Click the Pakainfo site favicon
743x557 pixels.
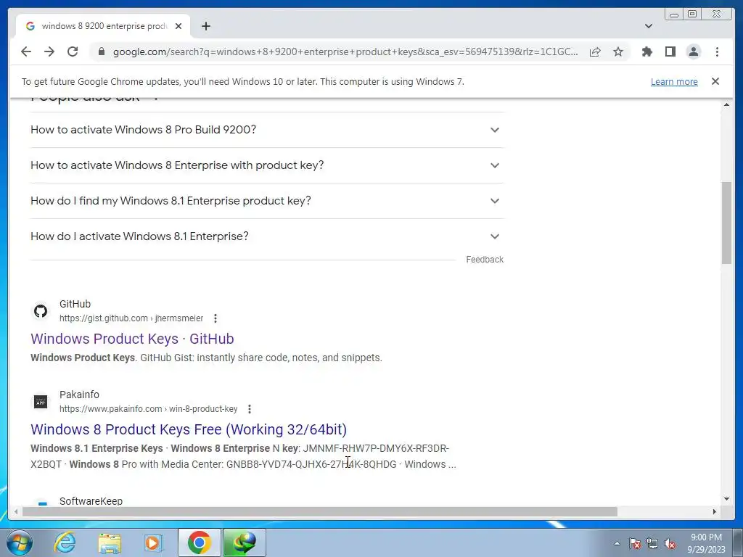coord(41,402)
